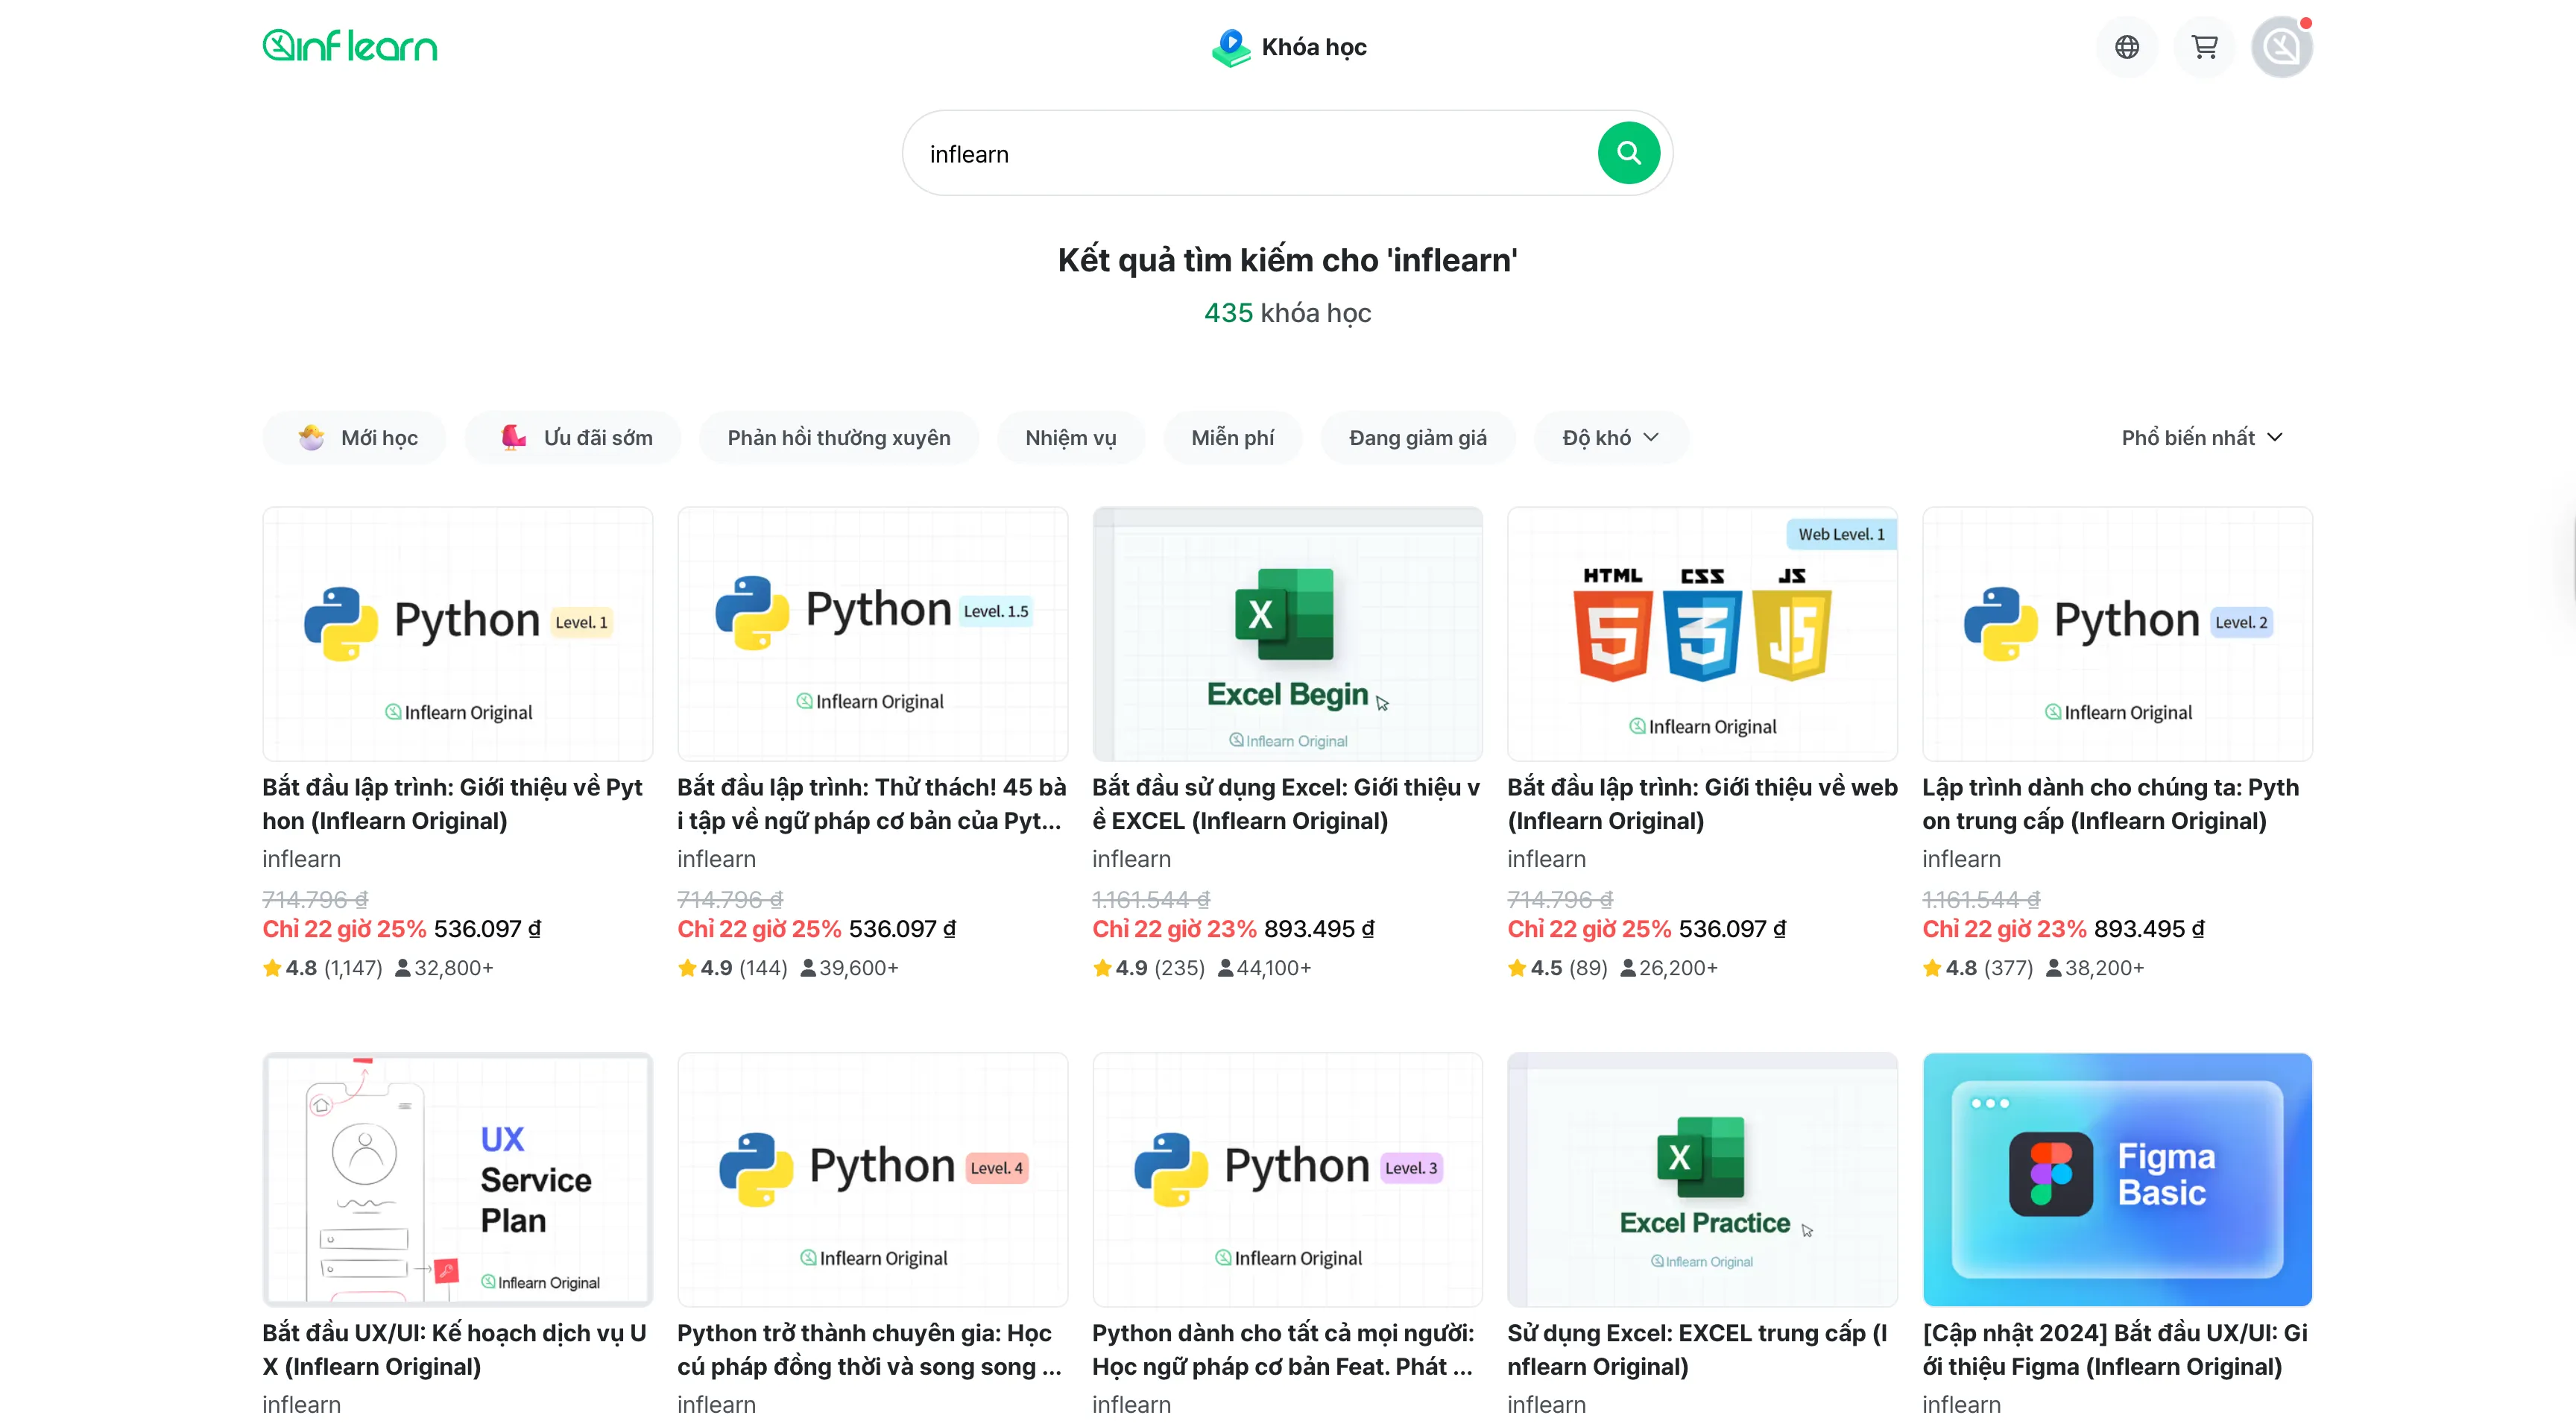Click the search input field
2576x1427 pixels.
(x=1250, y=154)
